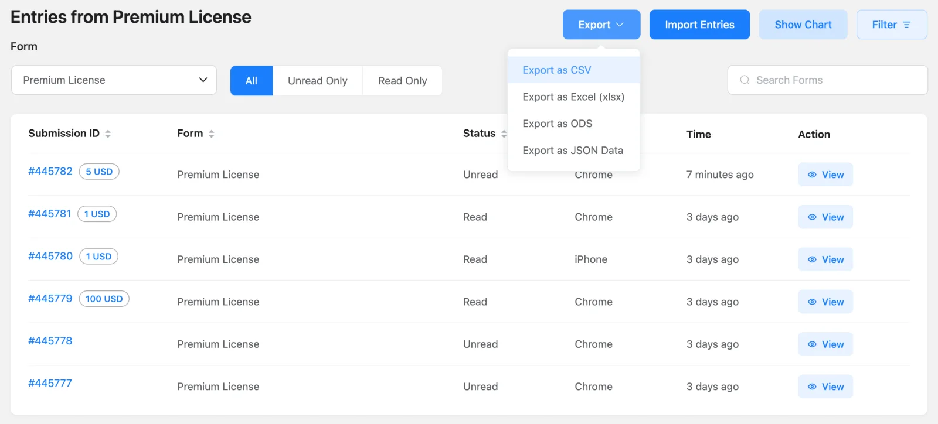Open submission #445782 link
Screen dimensions: 938x424
[50, 171]
